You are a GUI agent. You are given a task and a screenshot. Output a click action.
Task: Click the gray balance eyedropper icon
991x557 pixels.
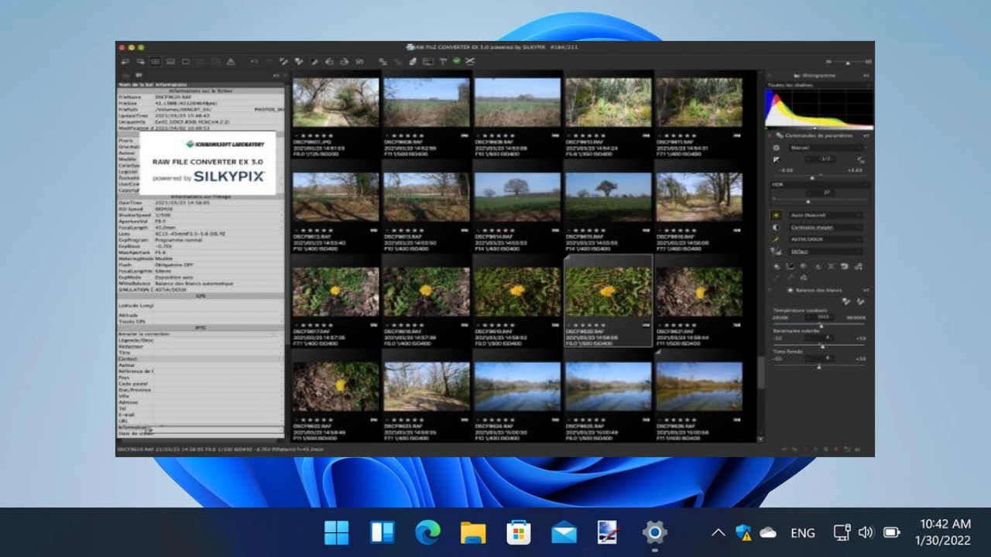coord(845,301)
